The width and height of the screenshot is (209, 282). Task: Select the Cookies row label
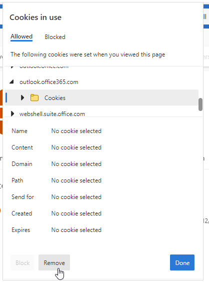(55, 98)
